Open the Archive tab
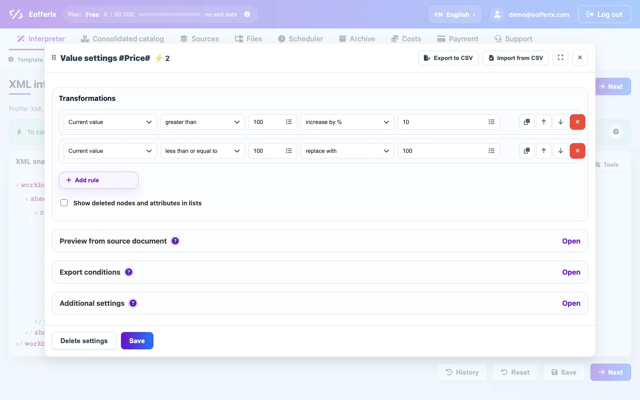 pyautogui.click(x=357, y=39)
